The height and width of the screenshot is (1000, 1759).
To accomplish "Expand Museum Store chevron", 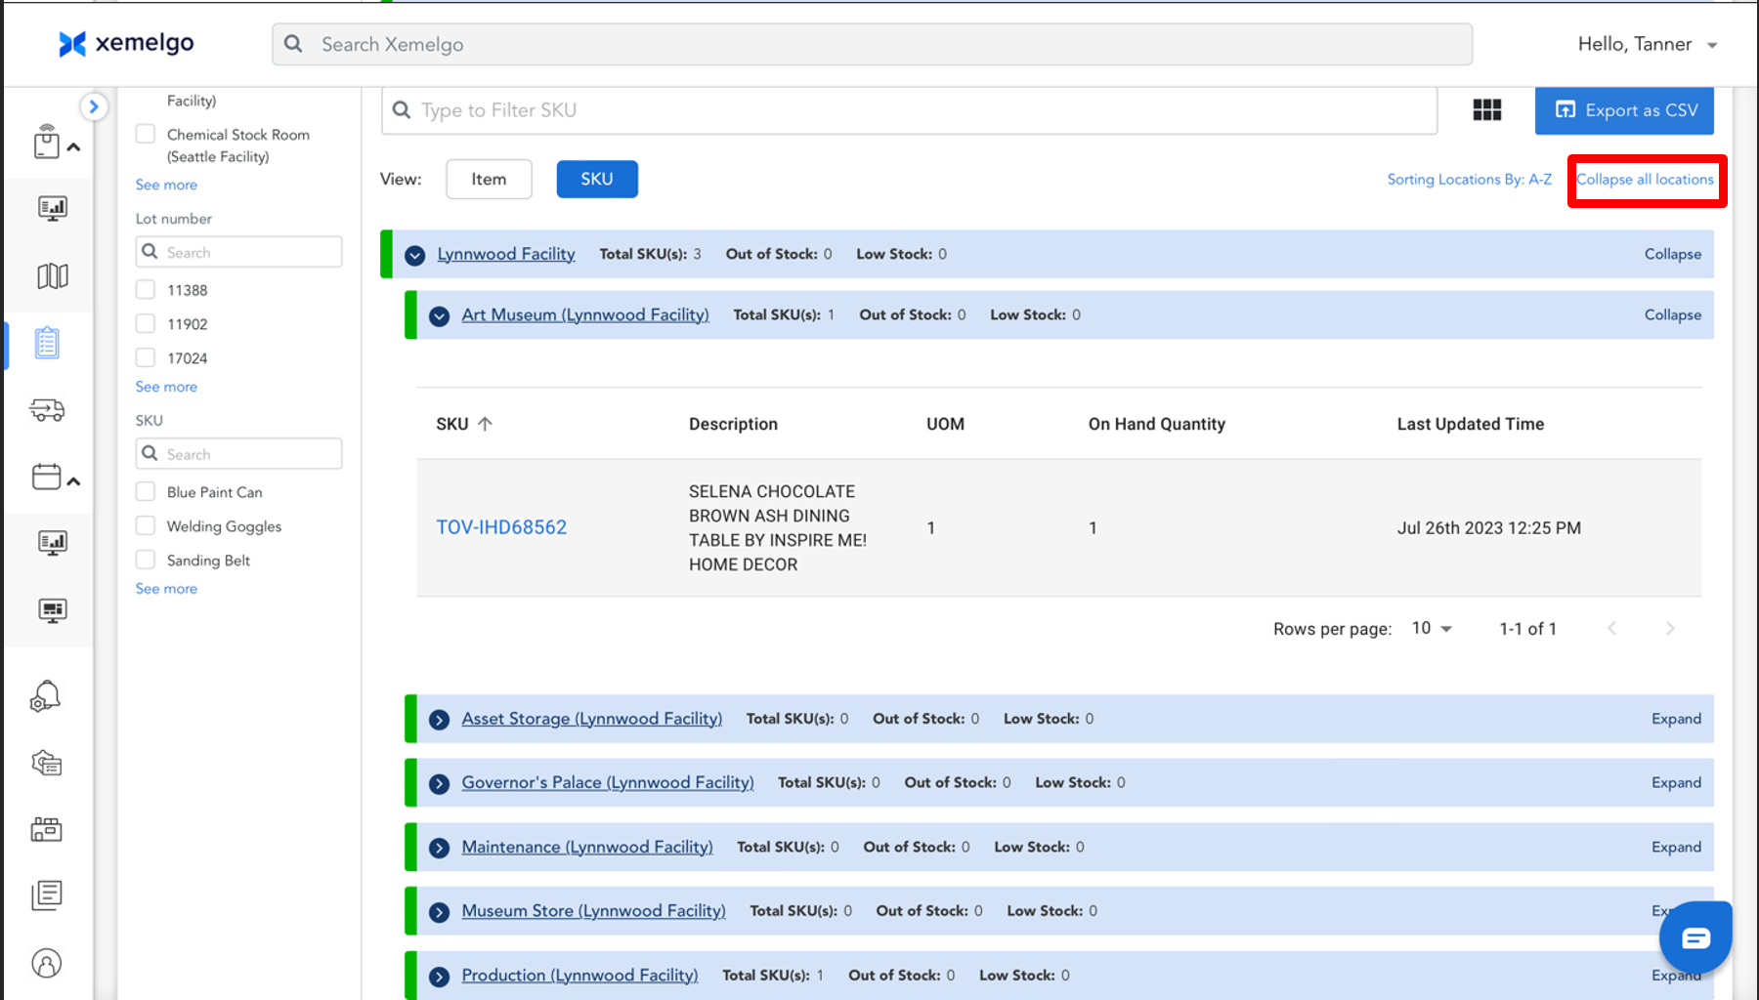I will tap(440, 912).
